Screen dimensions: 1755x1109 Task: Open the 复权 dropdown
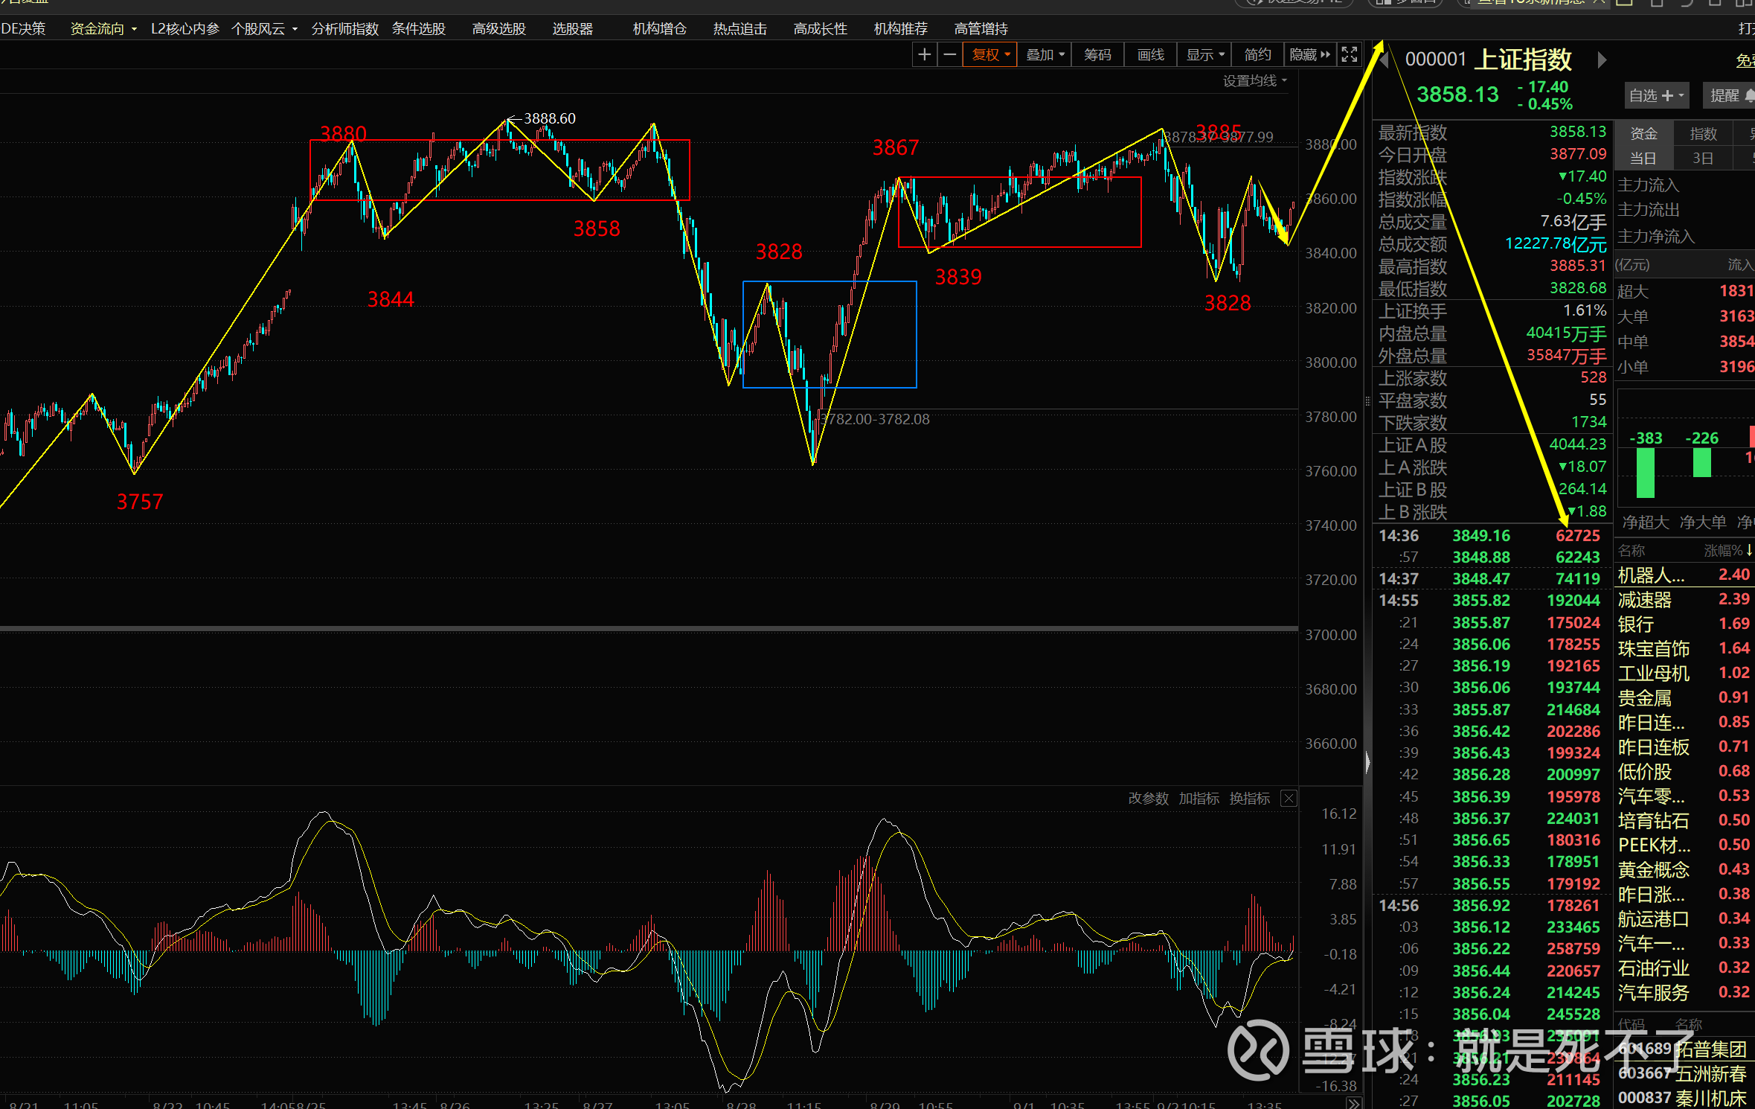(990, 54)
